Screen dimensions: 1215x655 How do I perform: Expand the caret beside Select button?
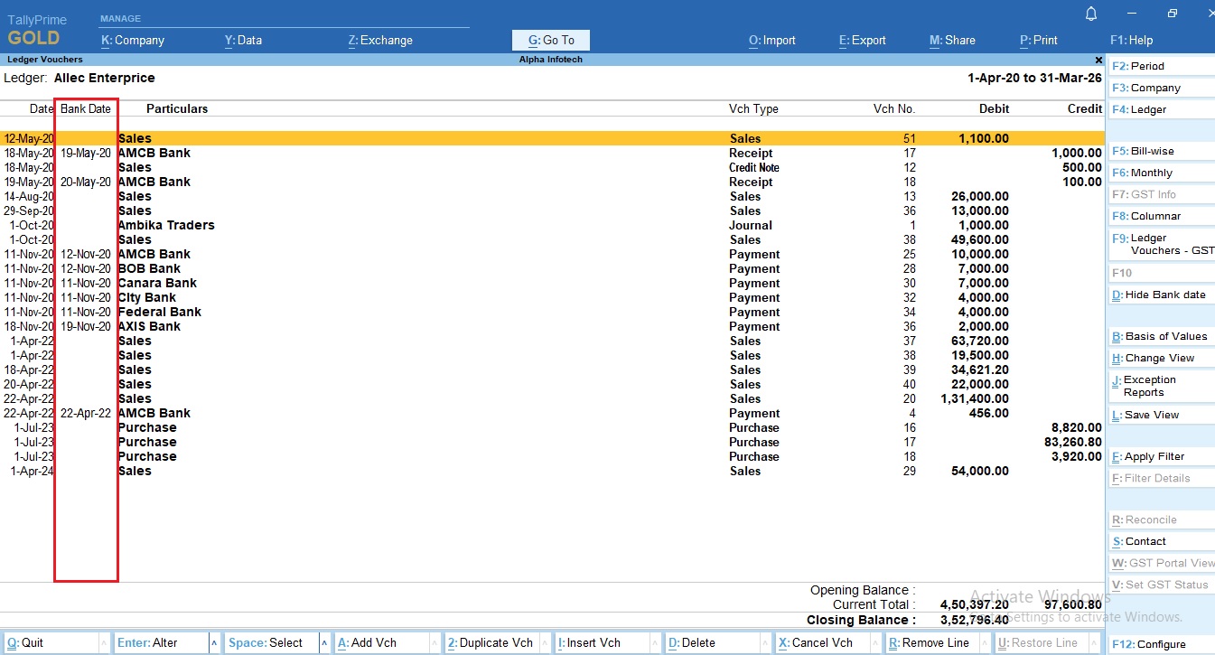tap(322, 643)
